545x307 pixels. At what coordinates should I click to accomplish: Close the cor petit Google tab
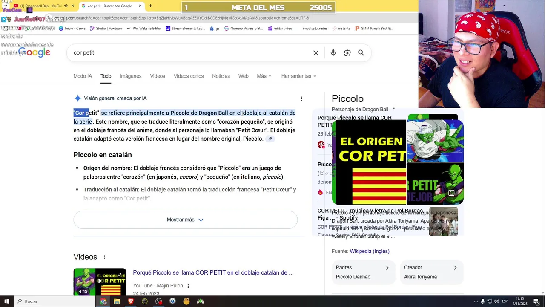click(x=140, y=6)
